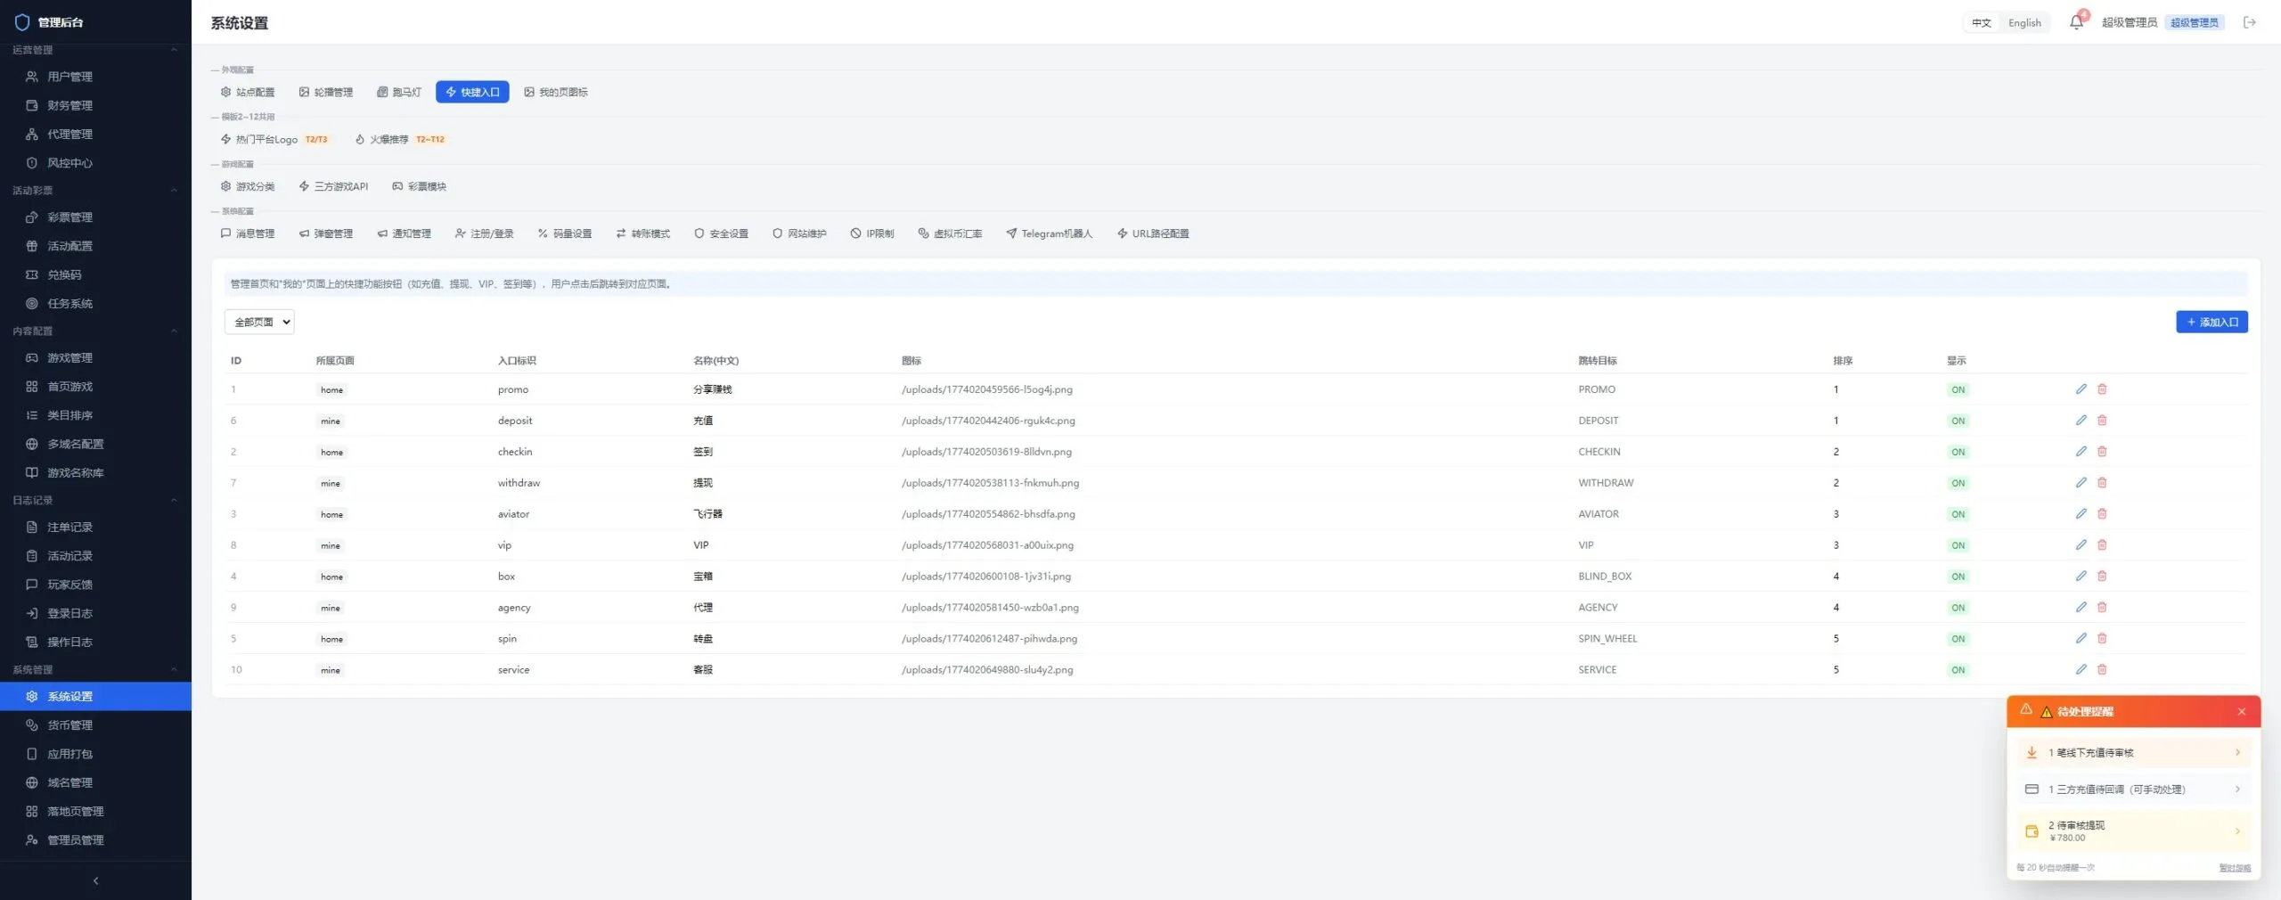Delete the agency row entry
Viewport: 2281px width, 900px height.
click(x=2102, y=608)
